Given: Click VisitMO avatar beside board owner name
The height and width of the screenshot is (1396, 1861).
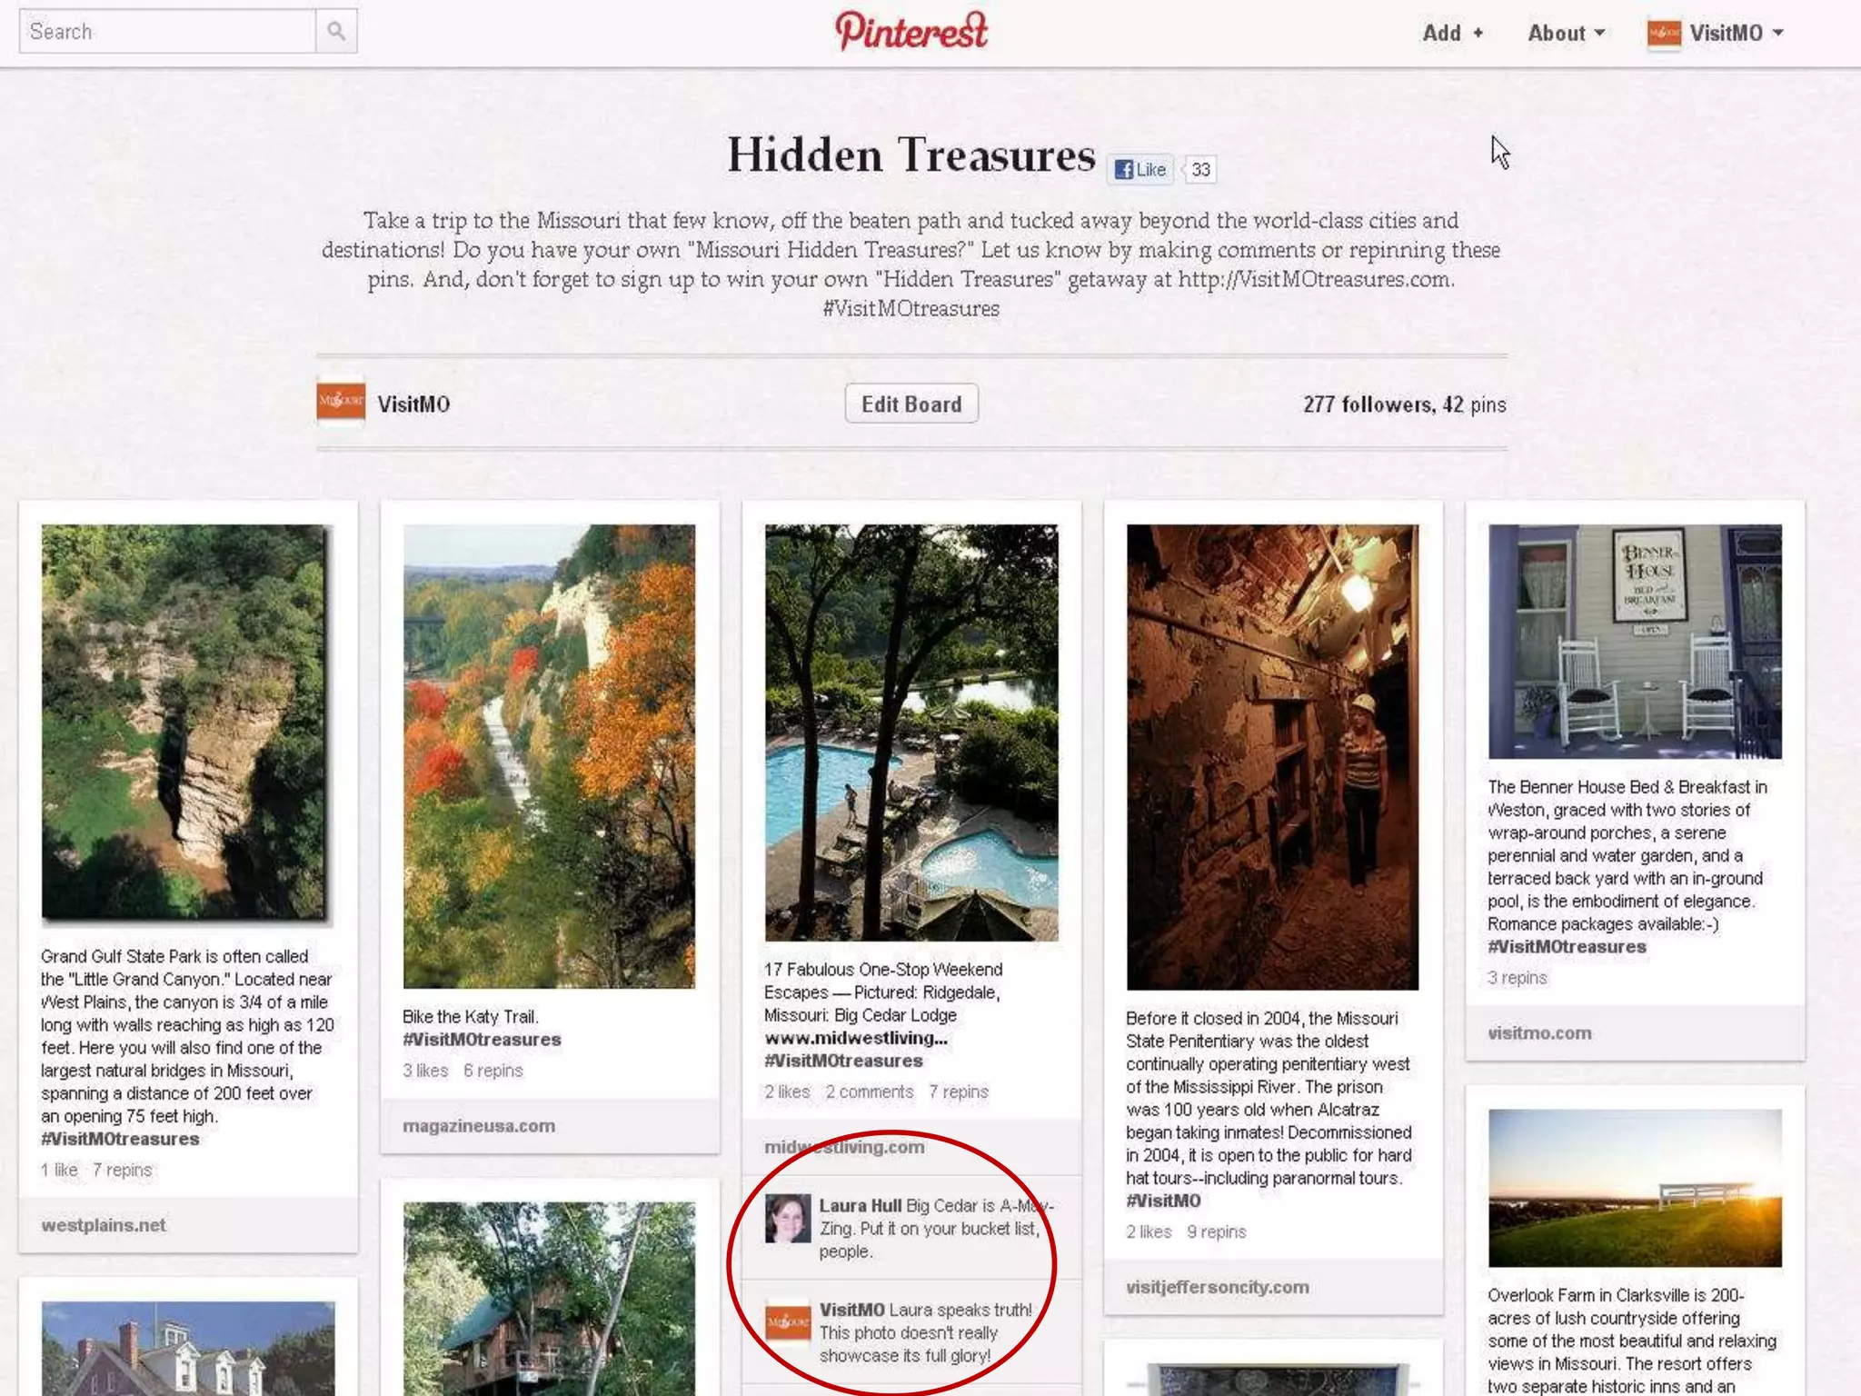Looking at the screenshot, I should click(341, 403).
